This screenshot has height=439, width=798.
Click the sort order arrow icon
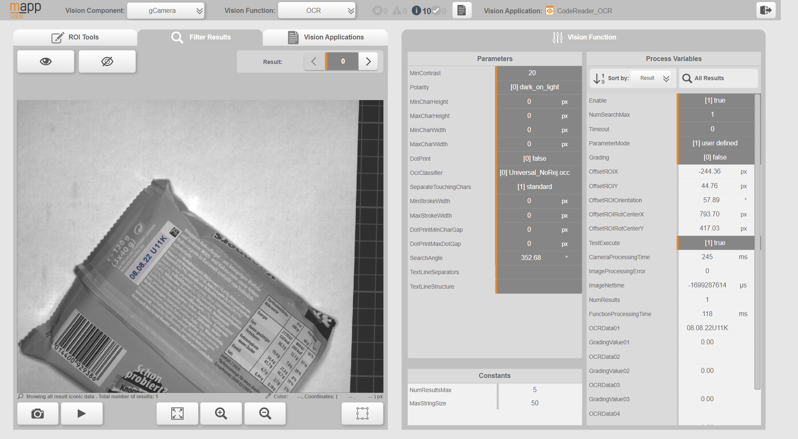pos(599,78)
